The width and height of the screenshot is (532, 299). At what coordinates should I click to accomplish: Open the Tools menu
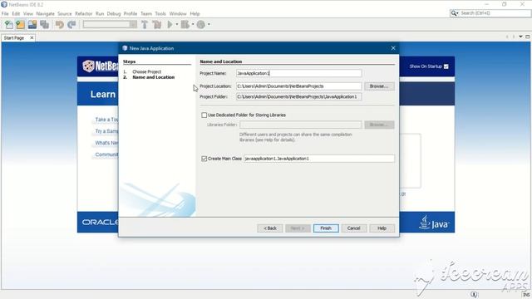[160, 13]
